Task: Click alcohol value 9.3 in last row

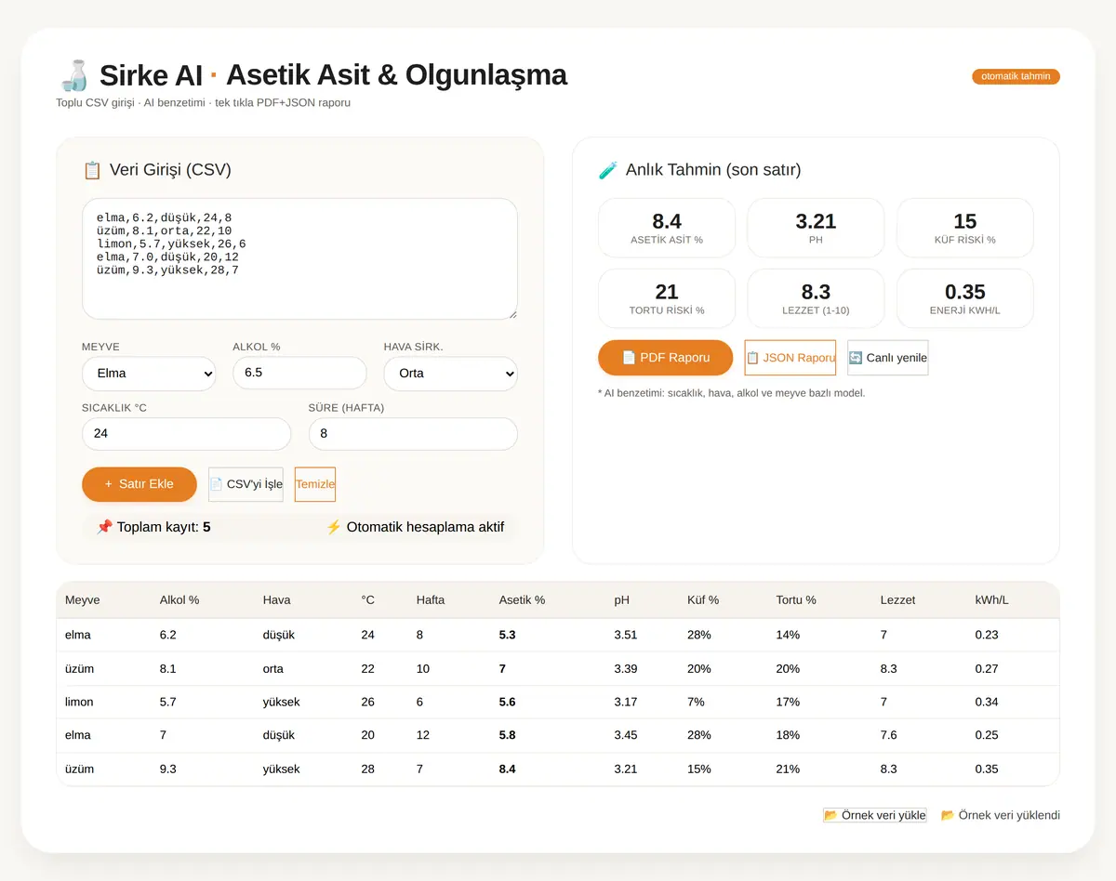Action: [x=168, y=769]
